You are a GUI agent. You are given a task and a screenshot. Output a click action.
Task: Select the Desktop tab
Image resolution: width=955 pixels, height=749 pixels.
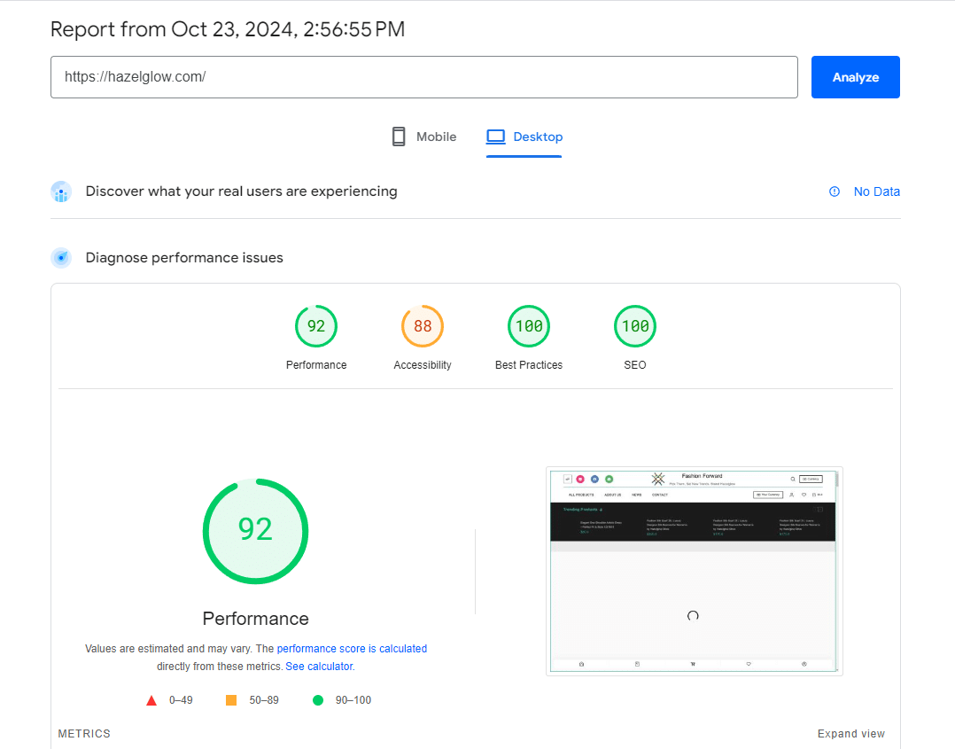click(x=524, y=137)
